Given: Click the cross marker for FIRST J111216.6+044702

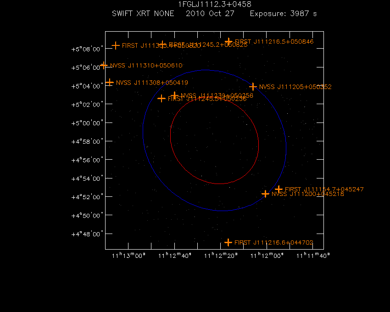Looking at the screenshot, I should [x=228, y=242].
